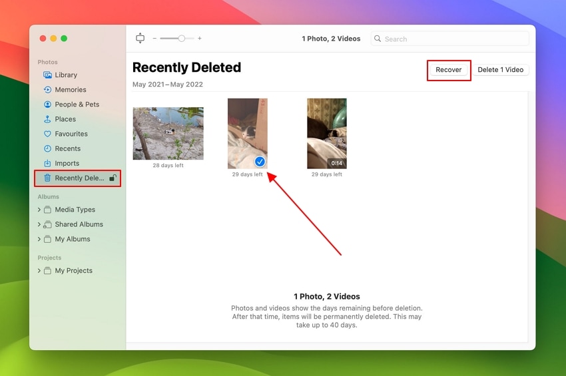The width and height of the screenshot is (566, 376).
Task: Click the Recents clock icon
Action: click(x=47, y=148)
